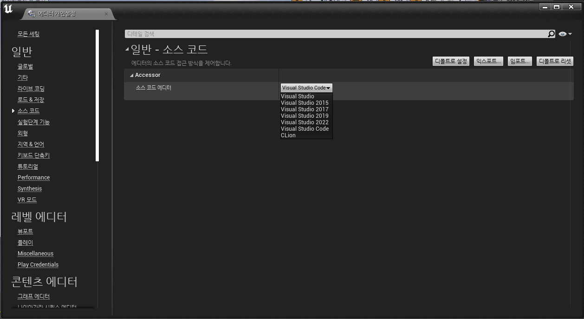Click the 레벨 에디터 category heading
Image resolution: width=584 pixels, height=319 pixels.
pos(39,217)
